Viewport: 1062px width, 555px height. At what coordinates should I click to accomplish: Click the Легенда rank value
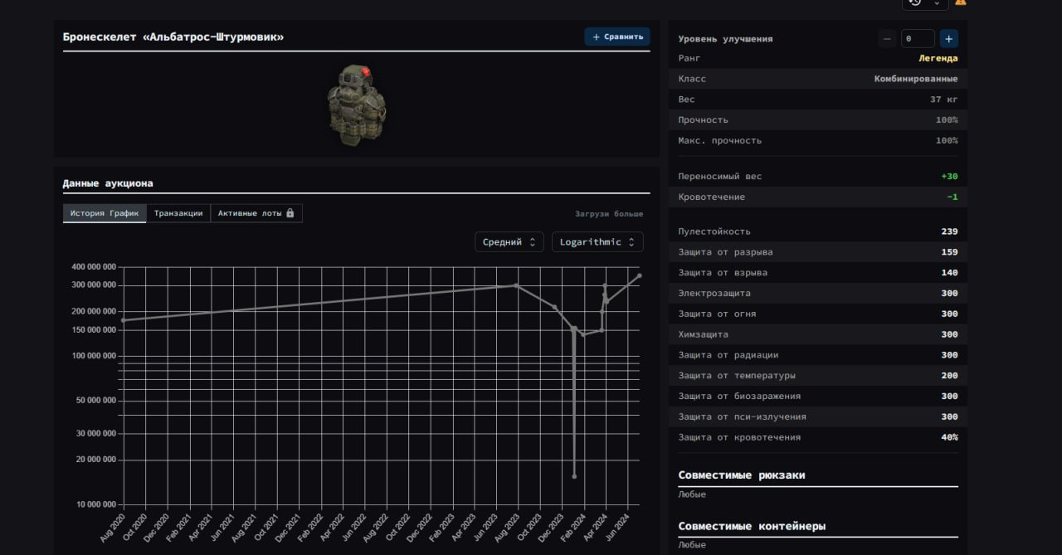coord(938,59)
